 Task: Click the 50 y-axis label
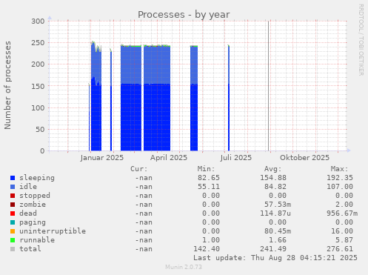(40, 130)
